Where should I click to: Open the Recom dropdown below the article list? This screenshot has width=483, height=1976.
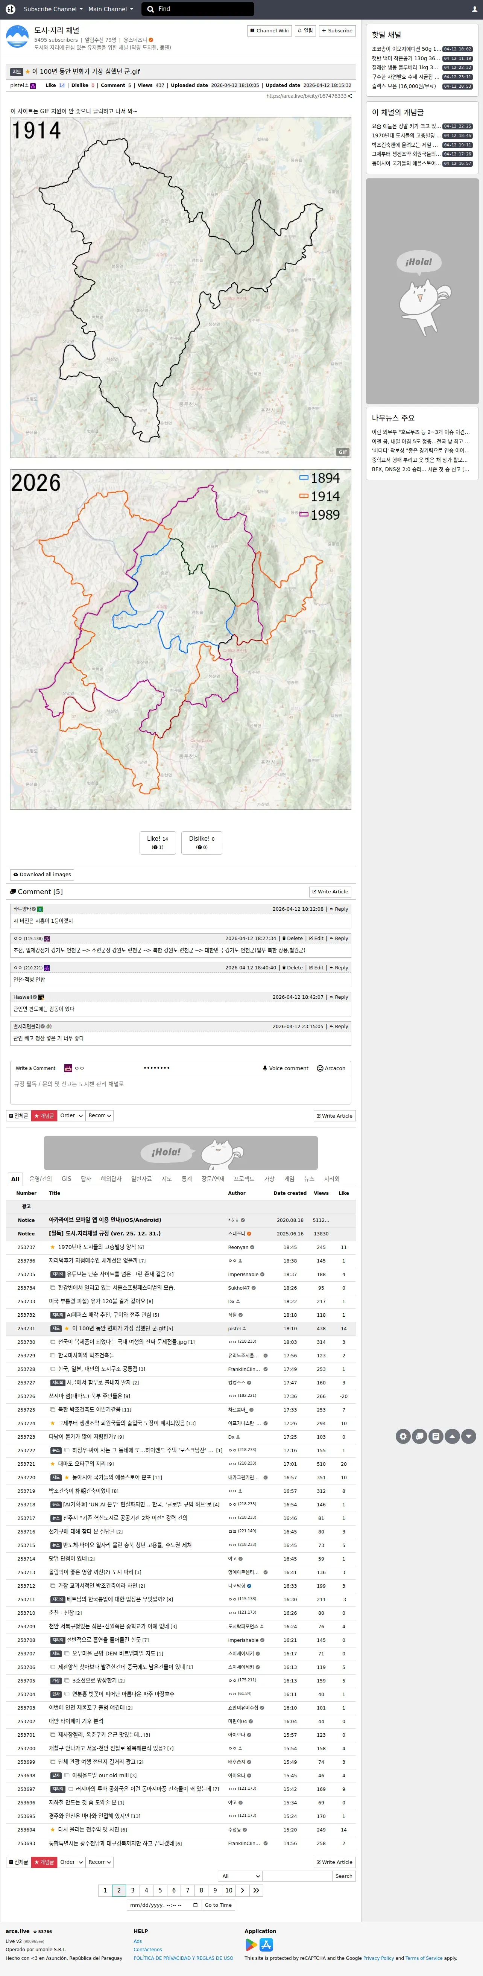click(x=100, y=1862)
